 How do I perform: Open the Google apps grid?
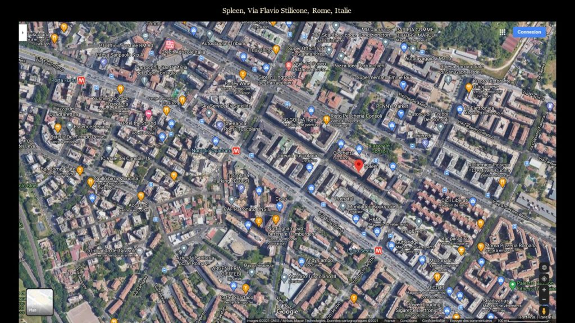pyautogui.click(x=503, y=32)
